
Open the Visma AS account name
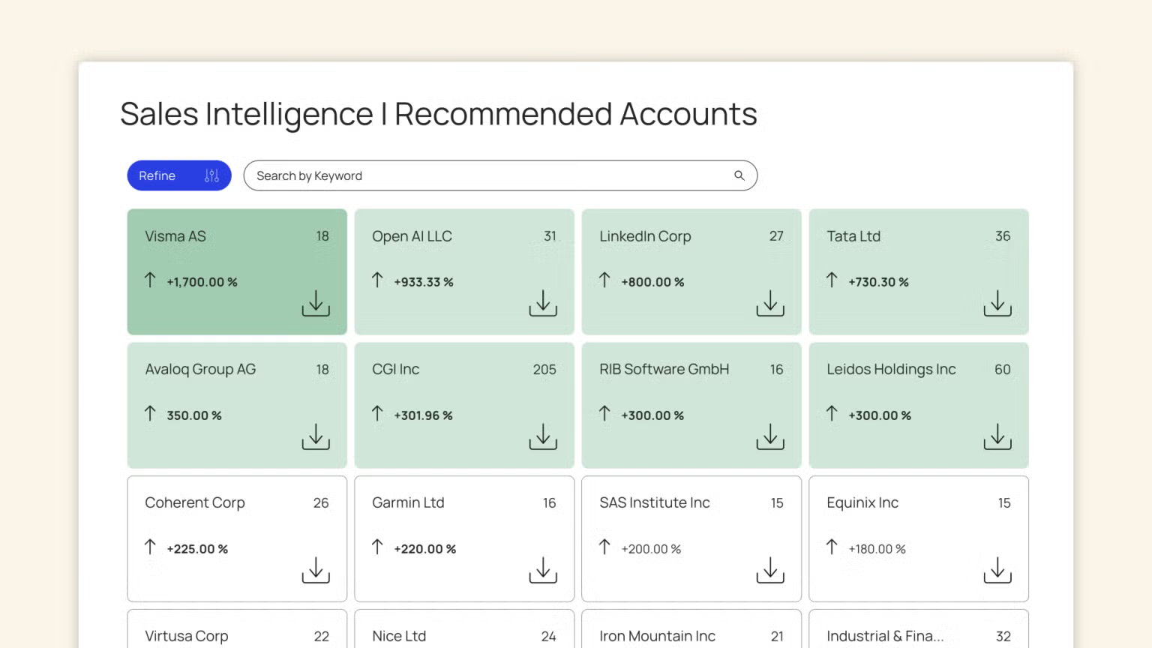175,236
